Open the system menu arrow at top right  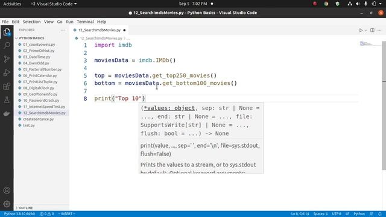click(x=381, y=4)
